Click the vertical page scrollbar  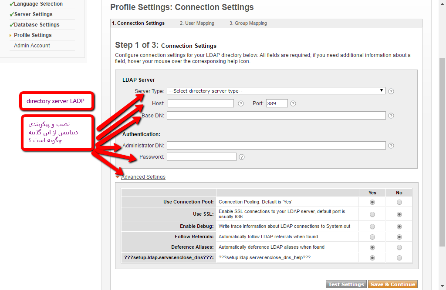click(x=442, y=152)
